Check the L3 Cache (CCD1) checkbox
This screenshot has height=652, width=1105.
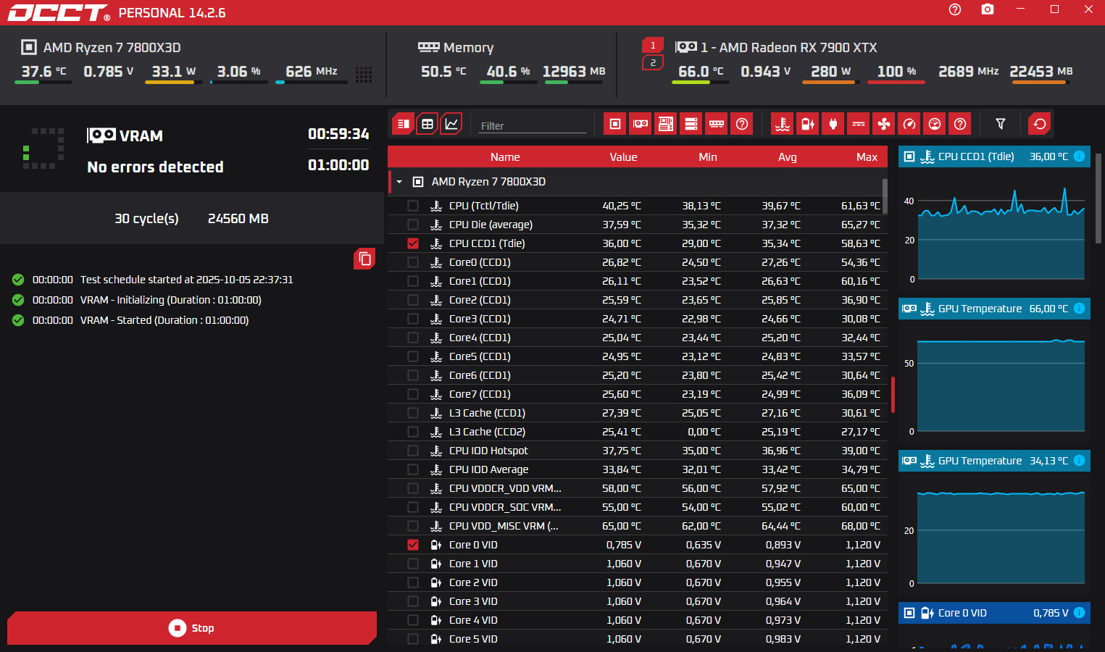(x=413, y=413)
